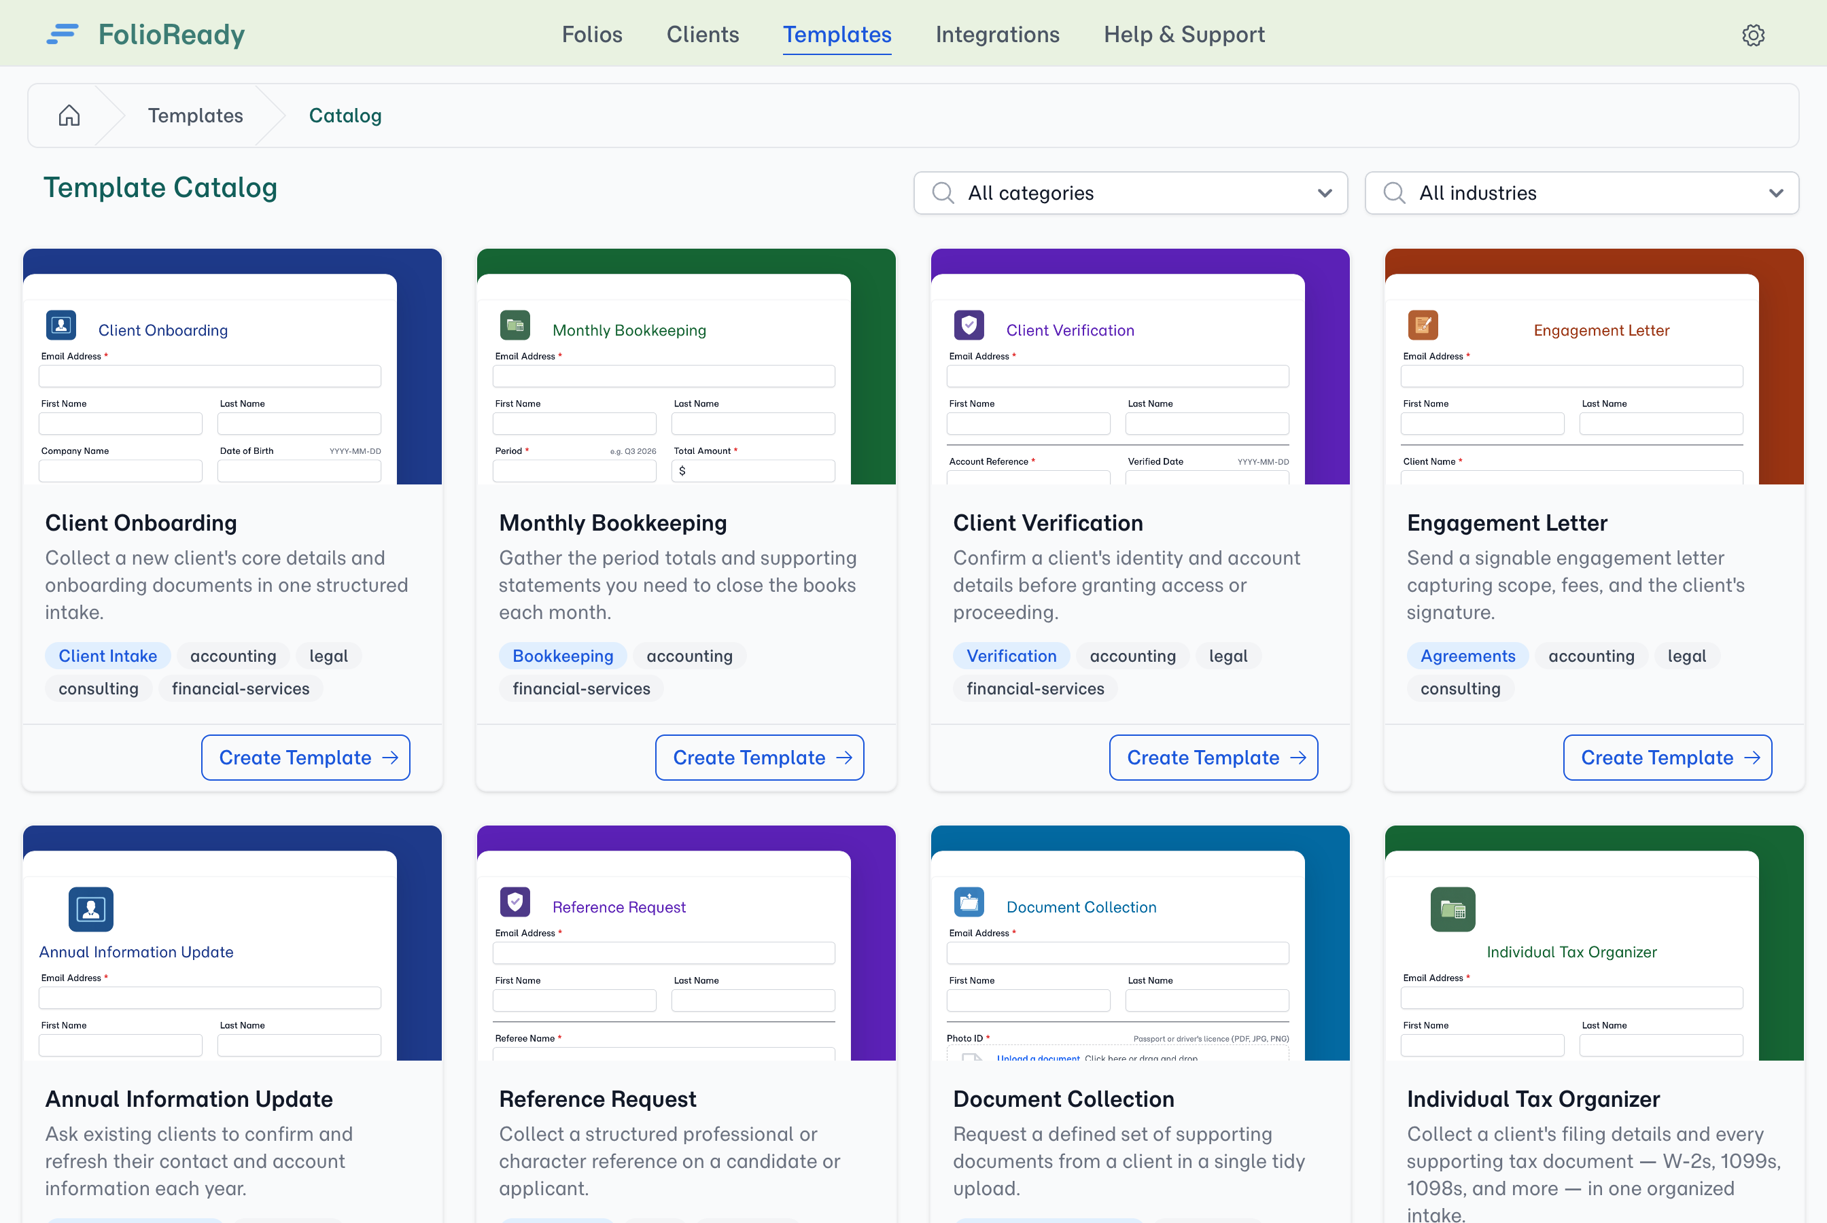This screenshot has width=1827, height=1223.
Task: Click the Annual Information Update card title
Action: 189,1099
